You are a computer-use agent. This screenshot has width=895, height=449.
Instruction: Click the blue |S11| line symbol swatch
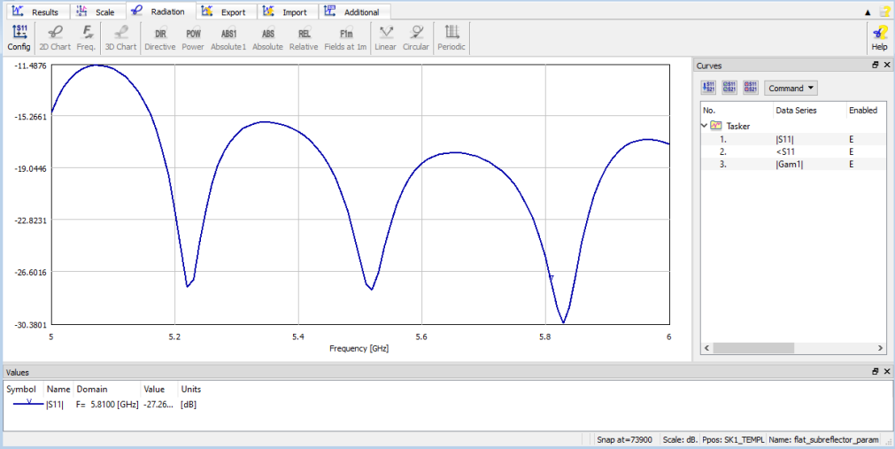pyautogui.click(x=28, y=403)
